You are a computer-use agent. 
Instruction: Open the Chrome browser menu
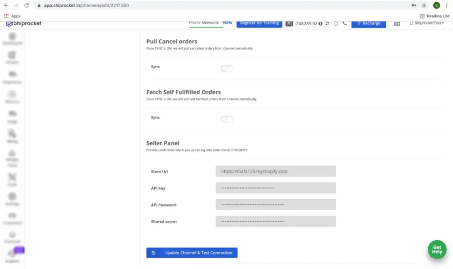pos(447,5)
